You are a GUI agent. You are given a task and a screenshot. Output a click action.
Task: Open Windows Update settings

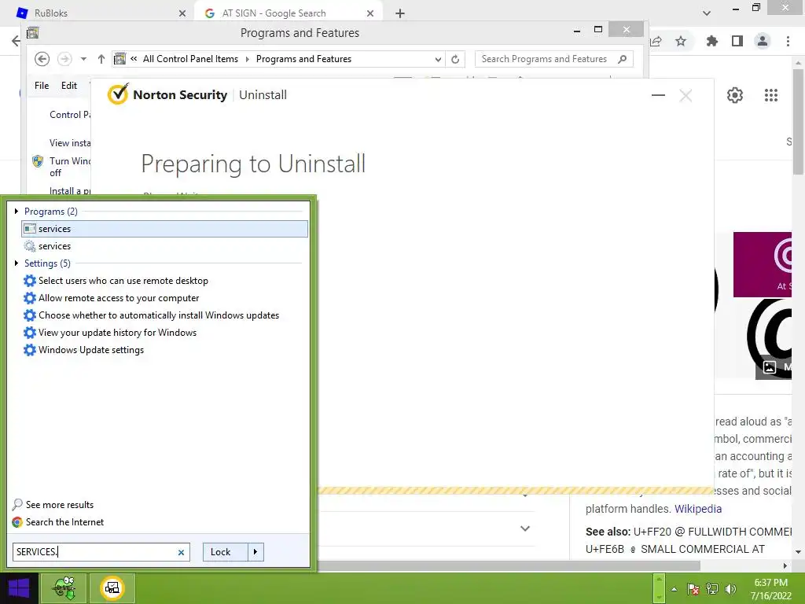[91, 350]
